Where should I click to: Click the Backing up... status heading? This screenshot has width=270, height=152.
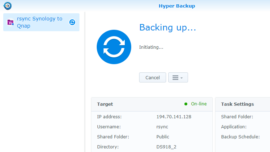pos(168,28)
